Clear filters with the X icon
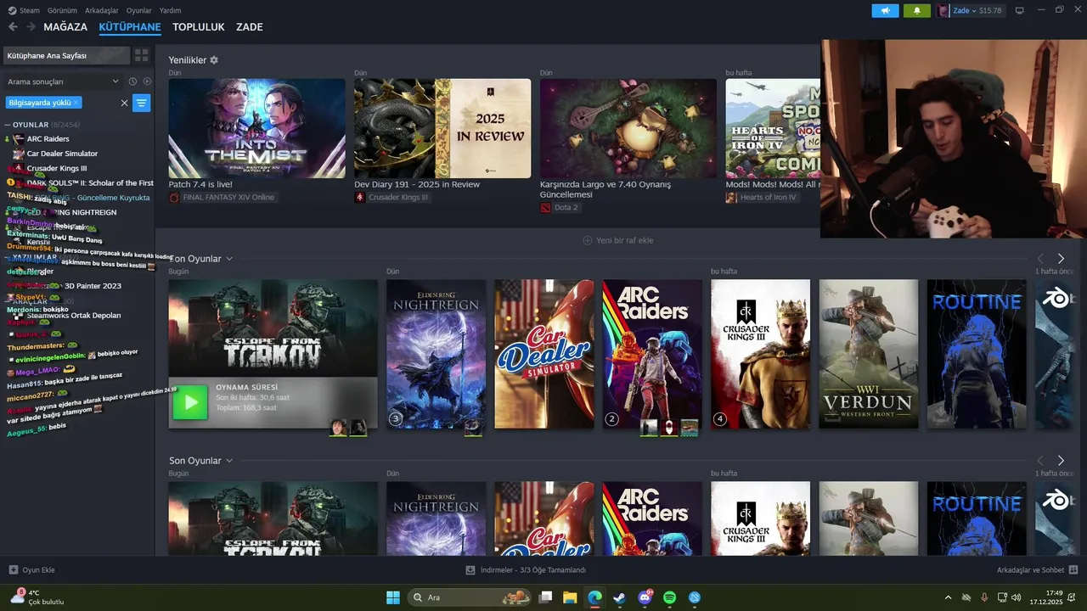Screen dimensions: 1087x611 pos(124,103)
